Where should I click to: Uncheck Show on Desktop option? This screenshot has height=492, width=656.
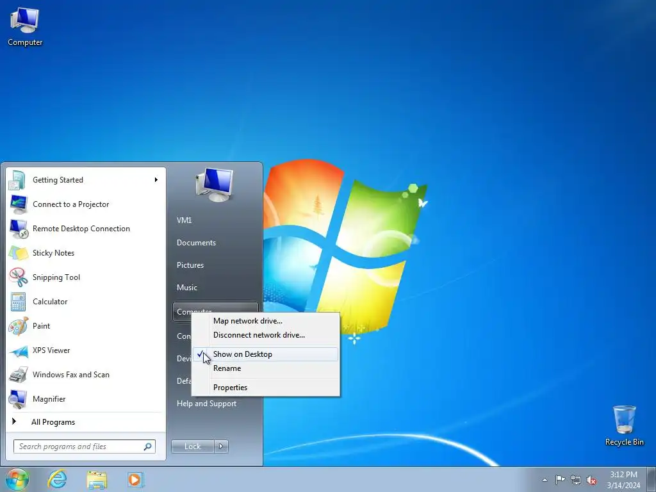[x=265, y=354]
